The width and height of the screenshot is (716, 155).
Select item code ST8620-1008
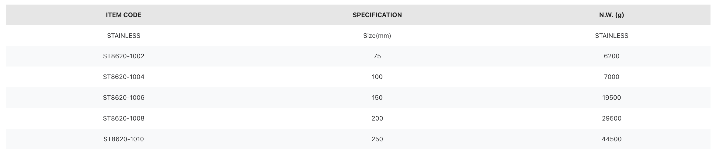click(124, 118)
